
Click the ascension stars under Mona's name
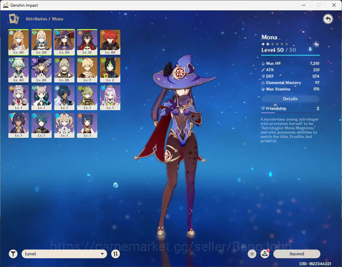[x=275, y=44]
